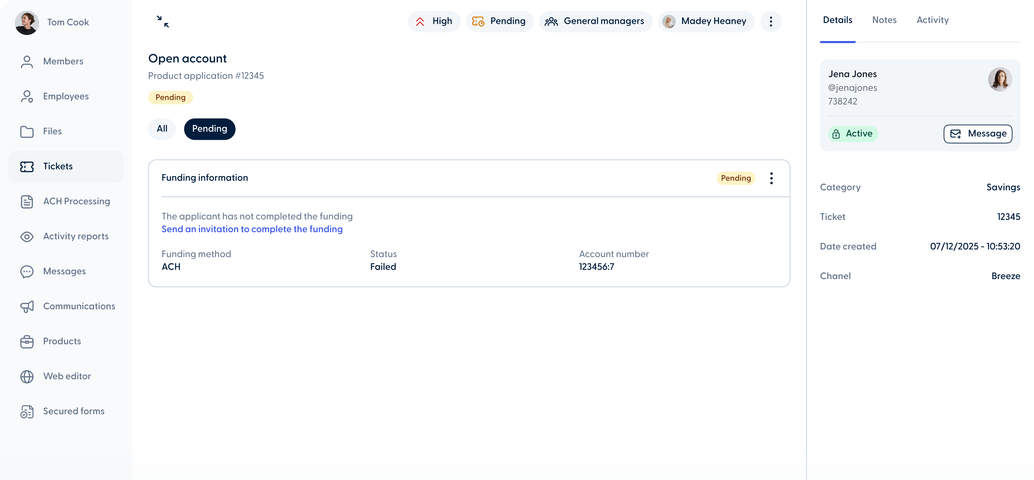1034x480 pixels.
Task: Switch to the Notes tab
Action: pyautogui.click(x=884, y=20)
